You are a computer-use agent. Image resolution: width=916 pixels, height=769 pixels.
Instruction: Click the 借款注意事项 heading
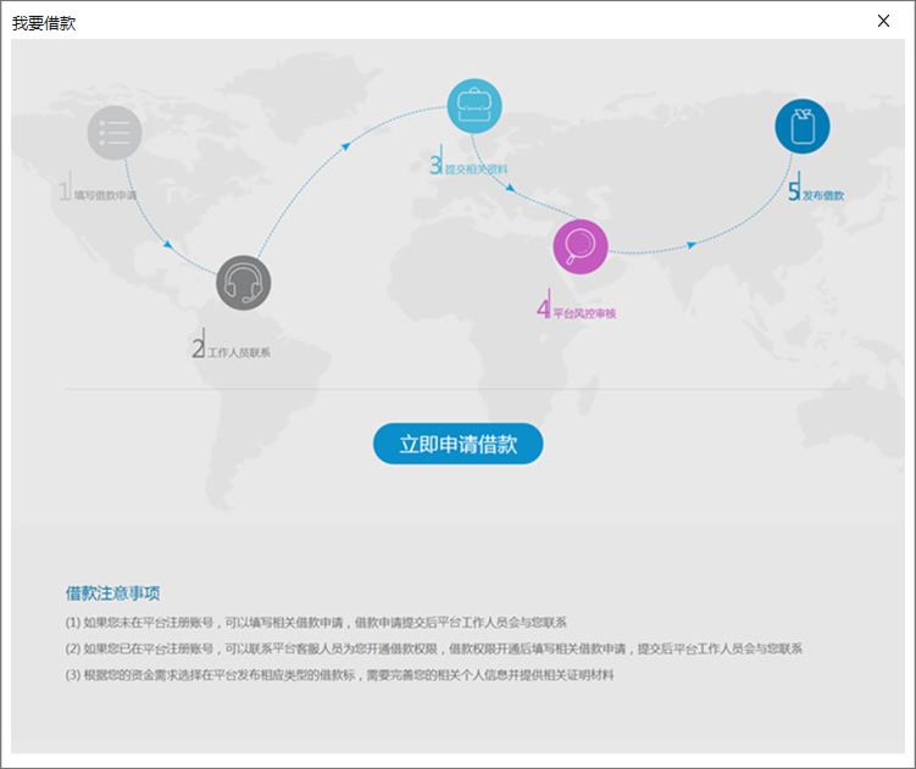pyautogui.click(x=113, y=594)
